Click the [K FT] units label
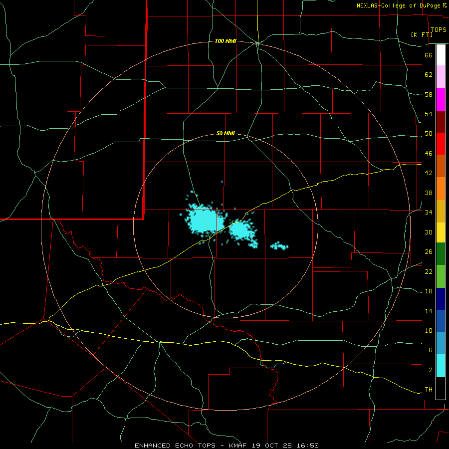 tap(422, 34)
